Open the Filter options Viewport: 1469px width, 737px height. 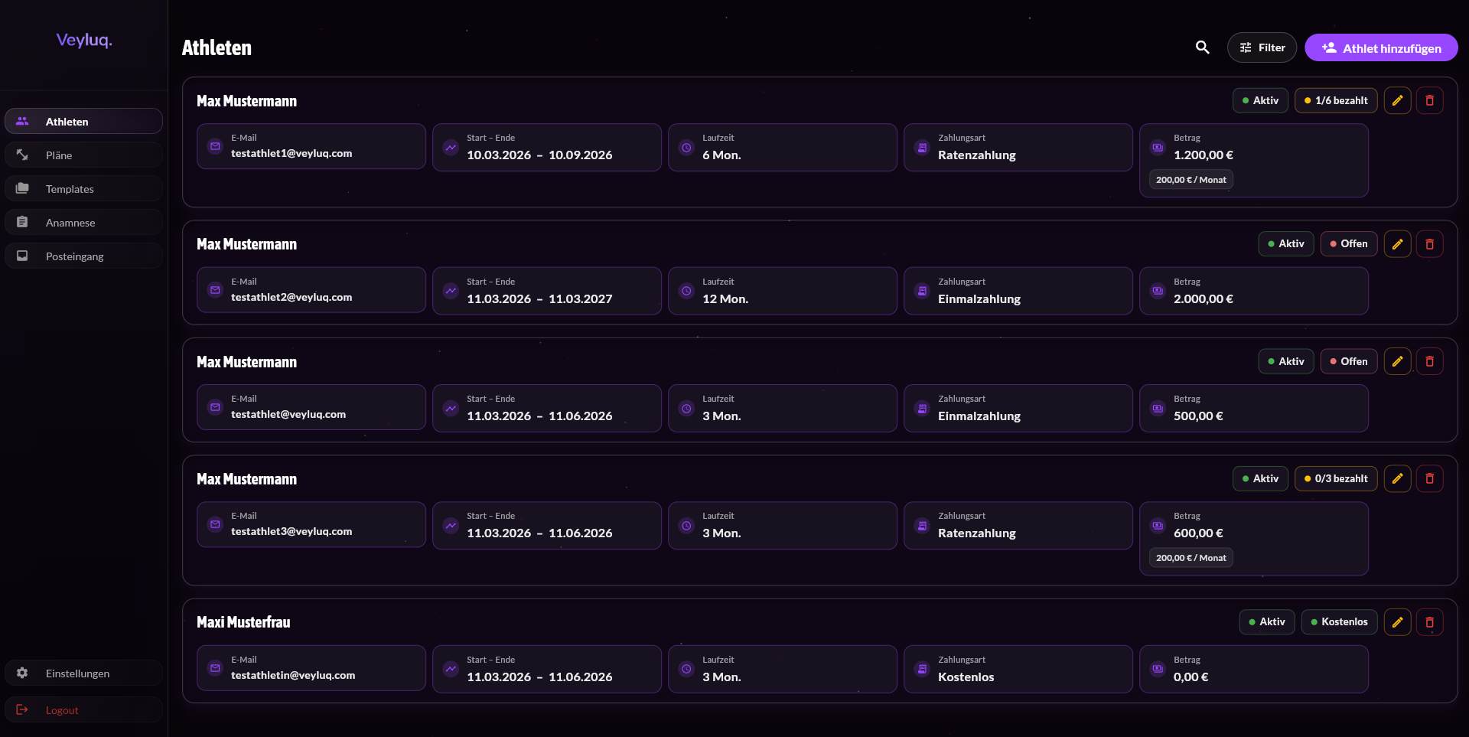(x=1262, y=47)
